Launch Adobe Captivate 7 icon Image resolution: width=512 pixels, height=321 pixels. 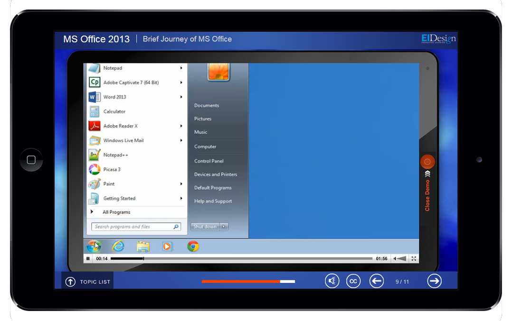tap(95, 82)
